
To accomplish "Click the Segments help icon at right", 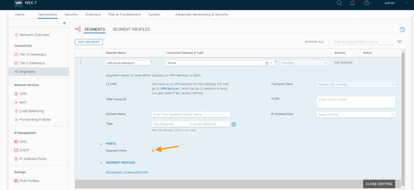I will pos(402,30).
